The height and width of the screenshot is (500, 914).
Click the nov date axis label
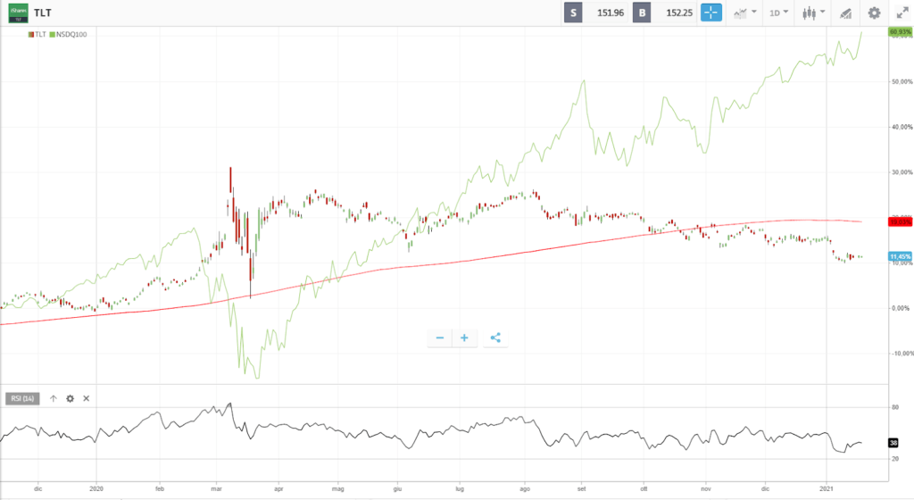[x=706, y=489]
